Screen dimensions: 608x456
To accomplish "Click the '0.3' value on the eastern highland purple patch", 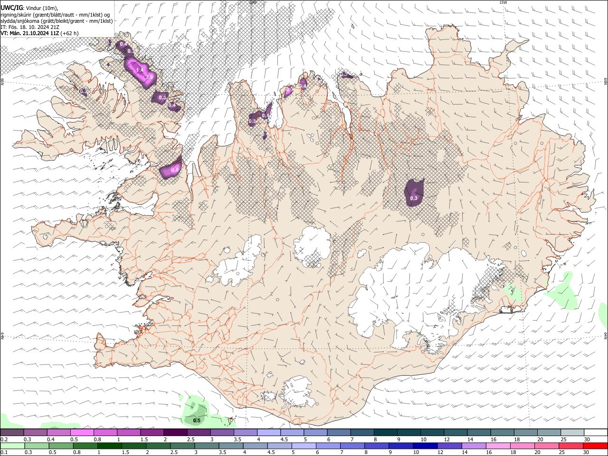I will coord(414,198).
